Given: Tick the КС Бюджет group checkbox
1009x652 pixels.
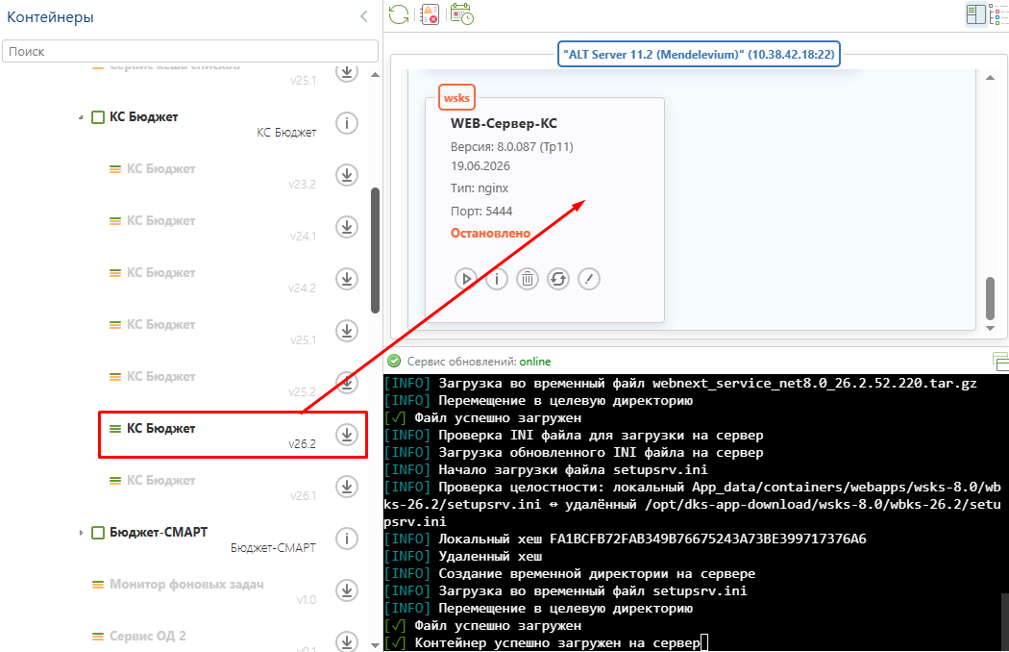Looking at the screenshot, I should tap(98, 117).
